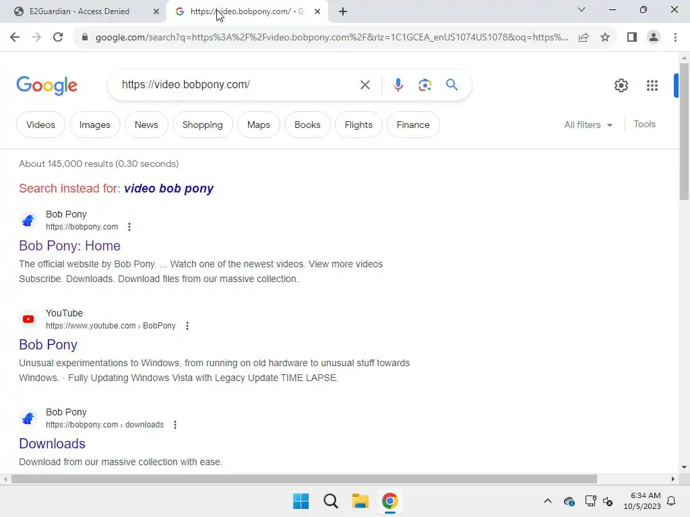This screenshot has width=690, height=517.
Task: Click the muted volume tray icon
Action: coord(608,501)
